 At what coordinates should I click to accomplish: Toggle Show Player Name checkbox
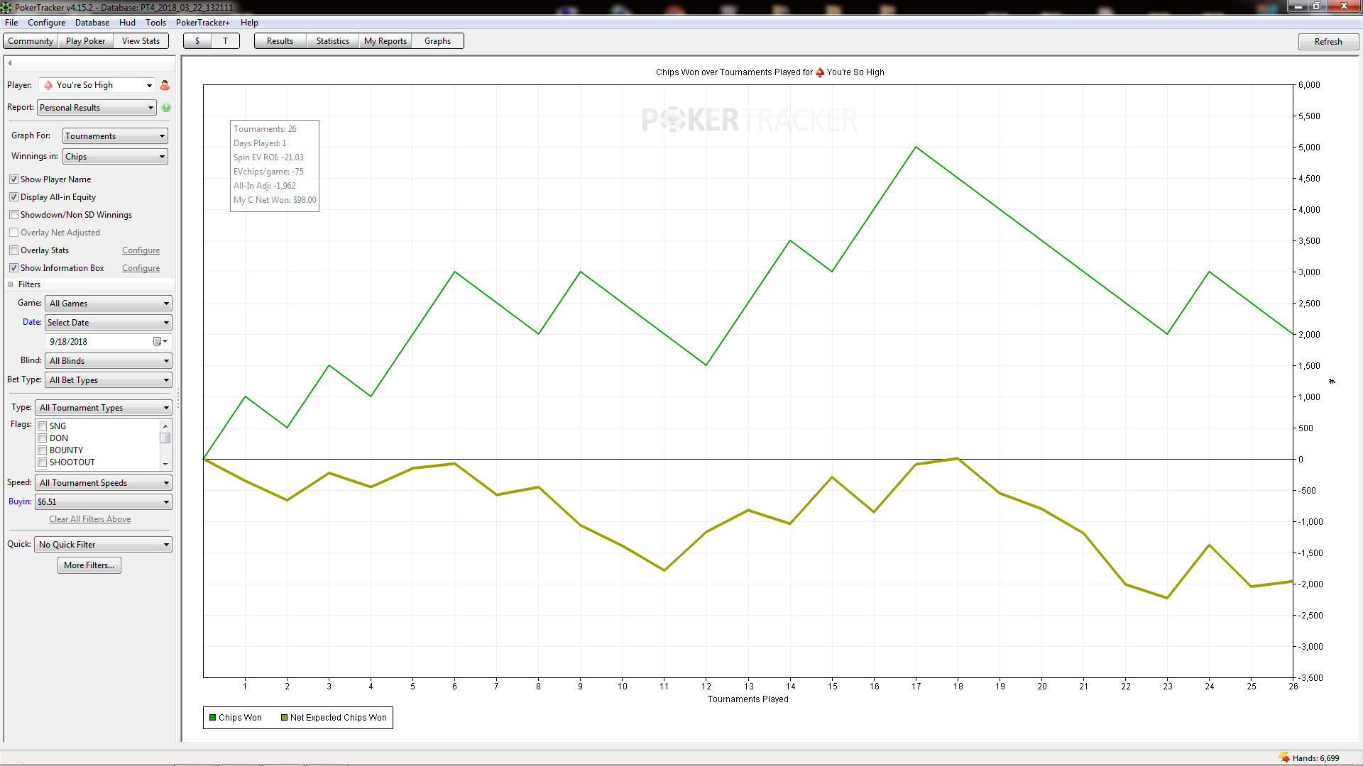coord(13,179)
